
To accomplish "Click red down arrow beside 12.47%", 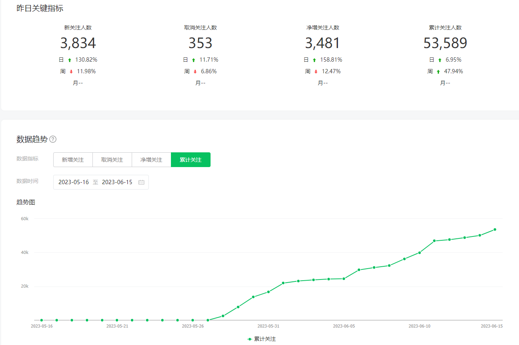I will (x=316, y=72).
